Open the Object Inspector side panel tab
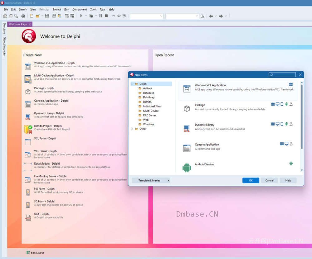The image size is (312, 259). tap(4, 46)
